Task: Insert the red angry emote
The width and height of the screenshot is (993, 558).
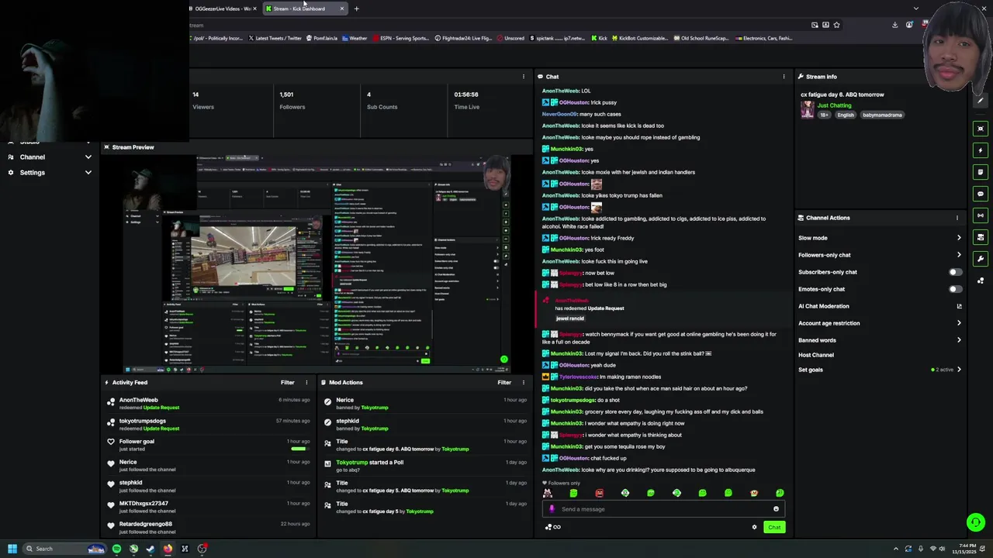Action: coord(599,493)
